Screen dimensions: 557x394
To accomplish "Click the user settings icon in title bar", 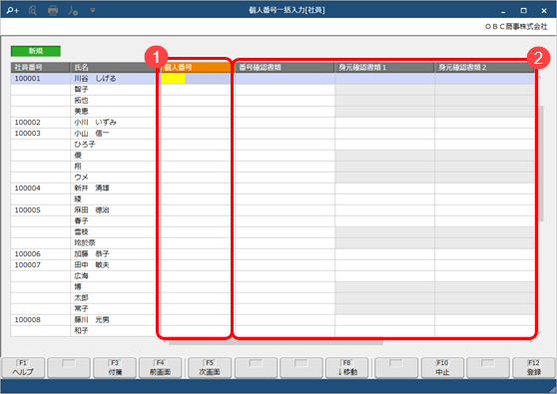I will tap(73, 10).
